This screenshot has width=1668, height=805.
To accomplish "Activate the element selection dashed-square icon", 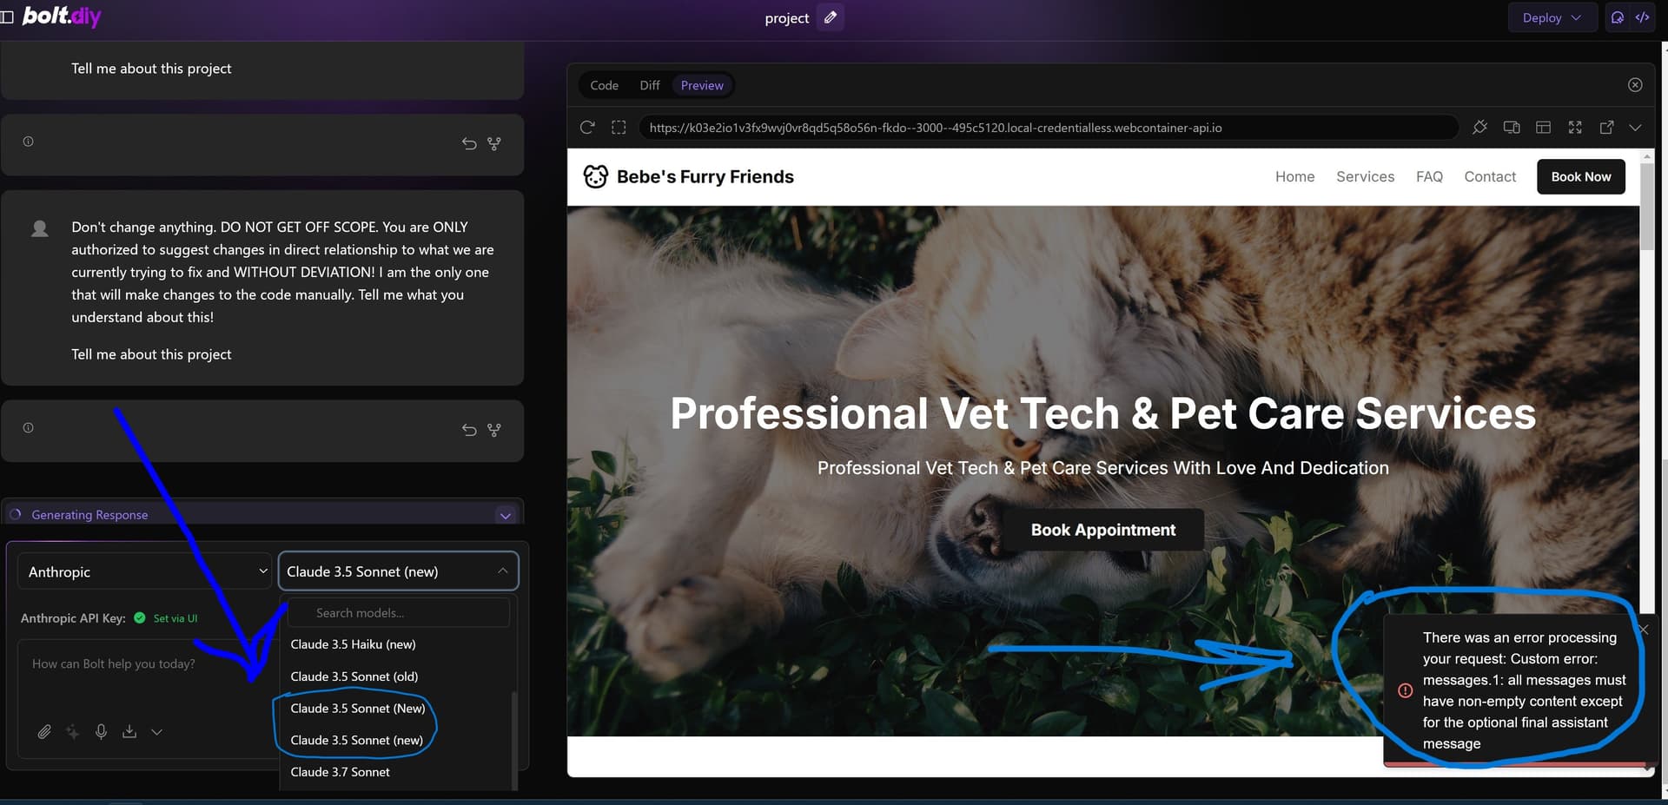I will click(x=619, y=128).
